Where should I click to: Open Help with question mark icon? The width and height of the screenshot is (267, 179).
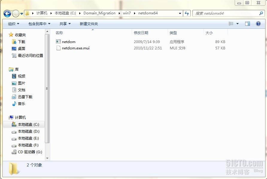258,24
